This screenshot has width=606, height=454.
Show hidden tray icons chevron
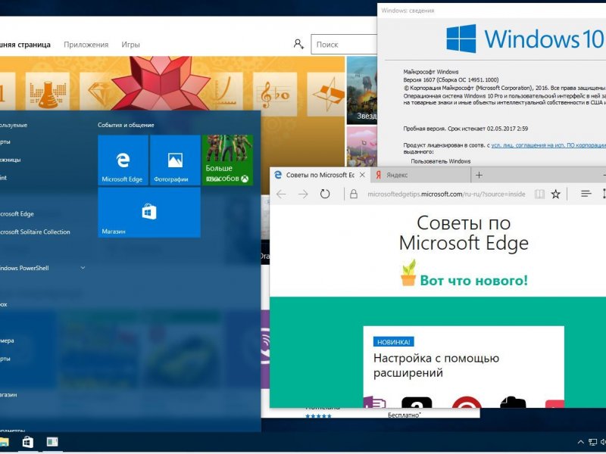580,442
